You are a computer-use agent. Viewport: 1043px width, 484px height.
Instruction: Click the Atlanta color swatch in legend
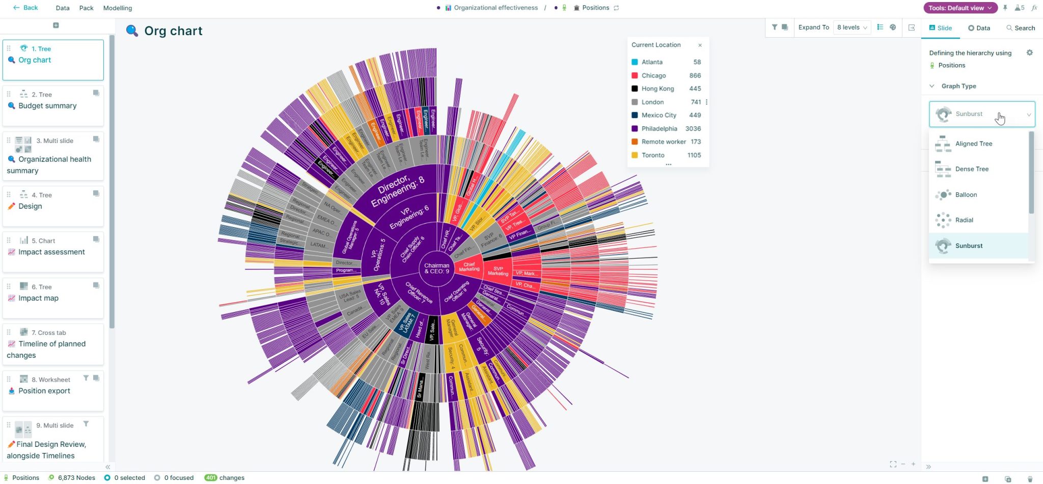(635, 62)
